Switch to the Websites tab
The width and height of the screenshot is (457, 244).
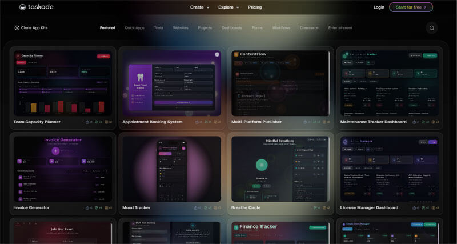tap(181, 28)
